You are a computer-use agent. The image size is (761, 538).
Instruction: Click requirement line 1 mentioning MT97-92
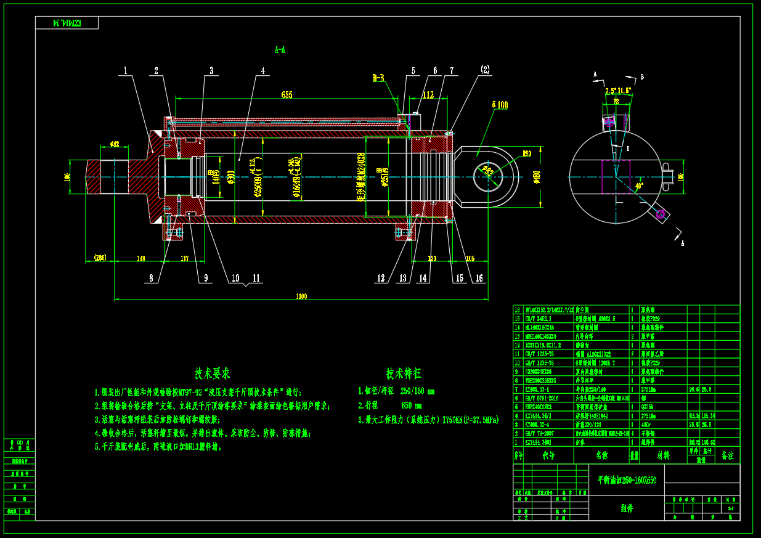[x=198, y=392]
